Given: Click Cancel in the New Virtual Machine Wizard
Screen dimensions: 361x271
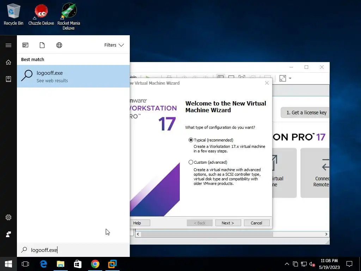Looking at the screenshot, I should [x=257, y=223].
